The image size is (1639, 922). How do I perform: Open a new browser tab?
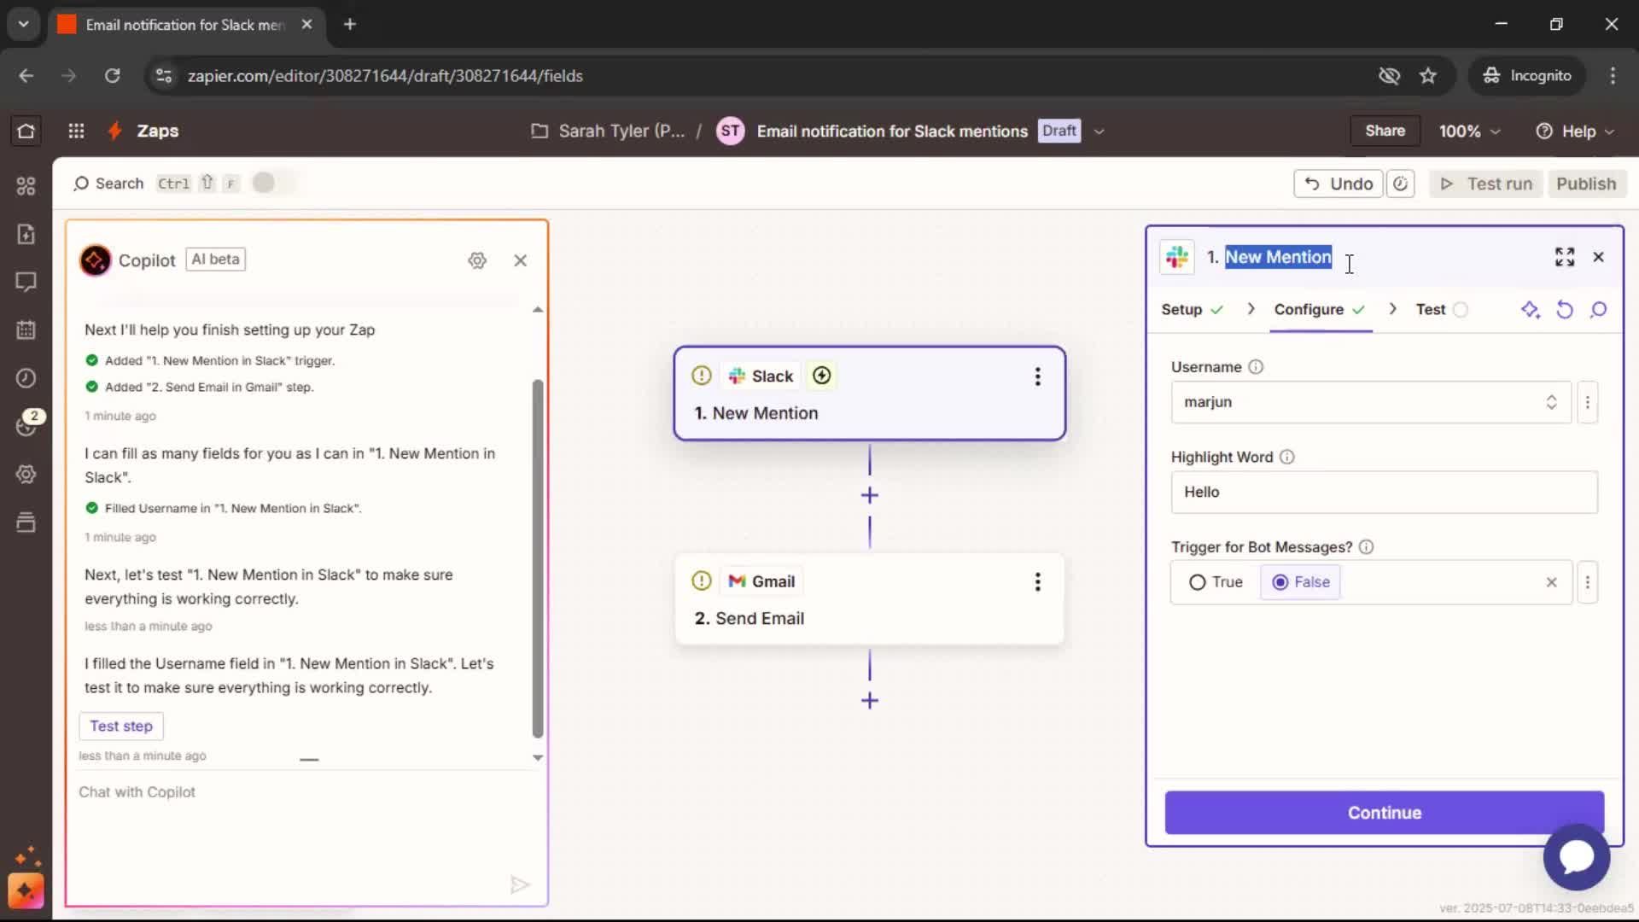pyautogui.click(x=350, y=25)
